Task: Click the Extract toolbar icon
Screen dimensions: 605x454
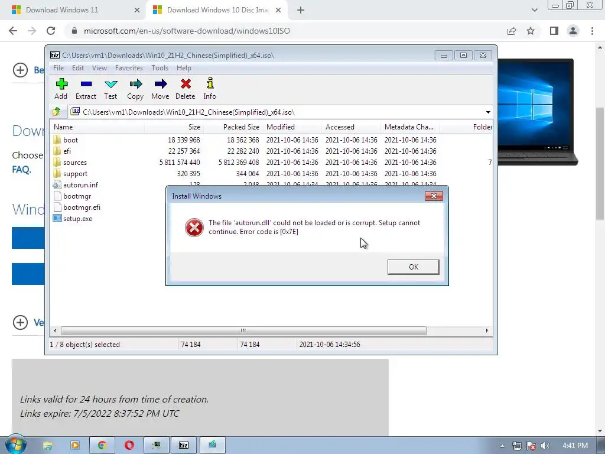Action: click(86, 89)
